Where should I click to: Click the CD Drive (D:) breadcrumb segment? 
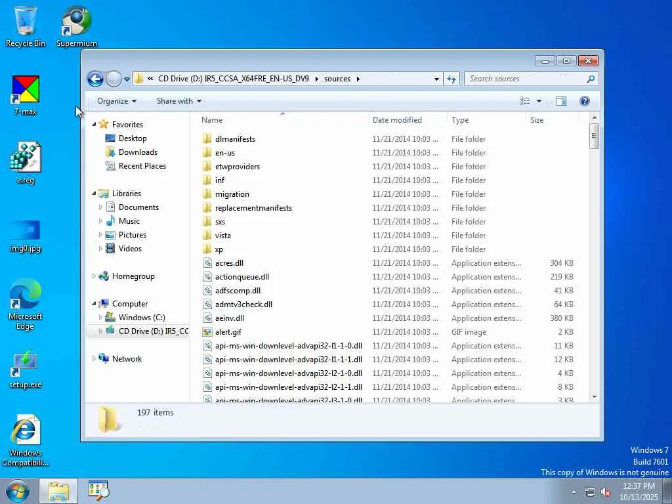tap(233, 79)
